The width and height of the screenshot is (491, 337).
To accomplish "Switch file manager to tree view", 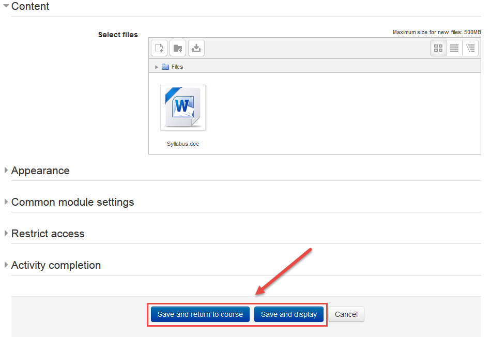I will [x=470, y=48].
